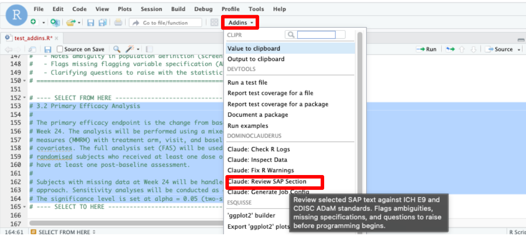Open the Debug menu
526x236 pixels.
[x=203, y=9]
